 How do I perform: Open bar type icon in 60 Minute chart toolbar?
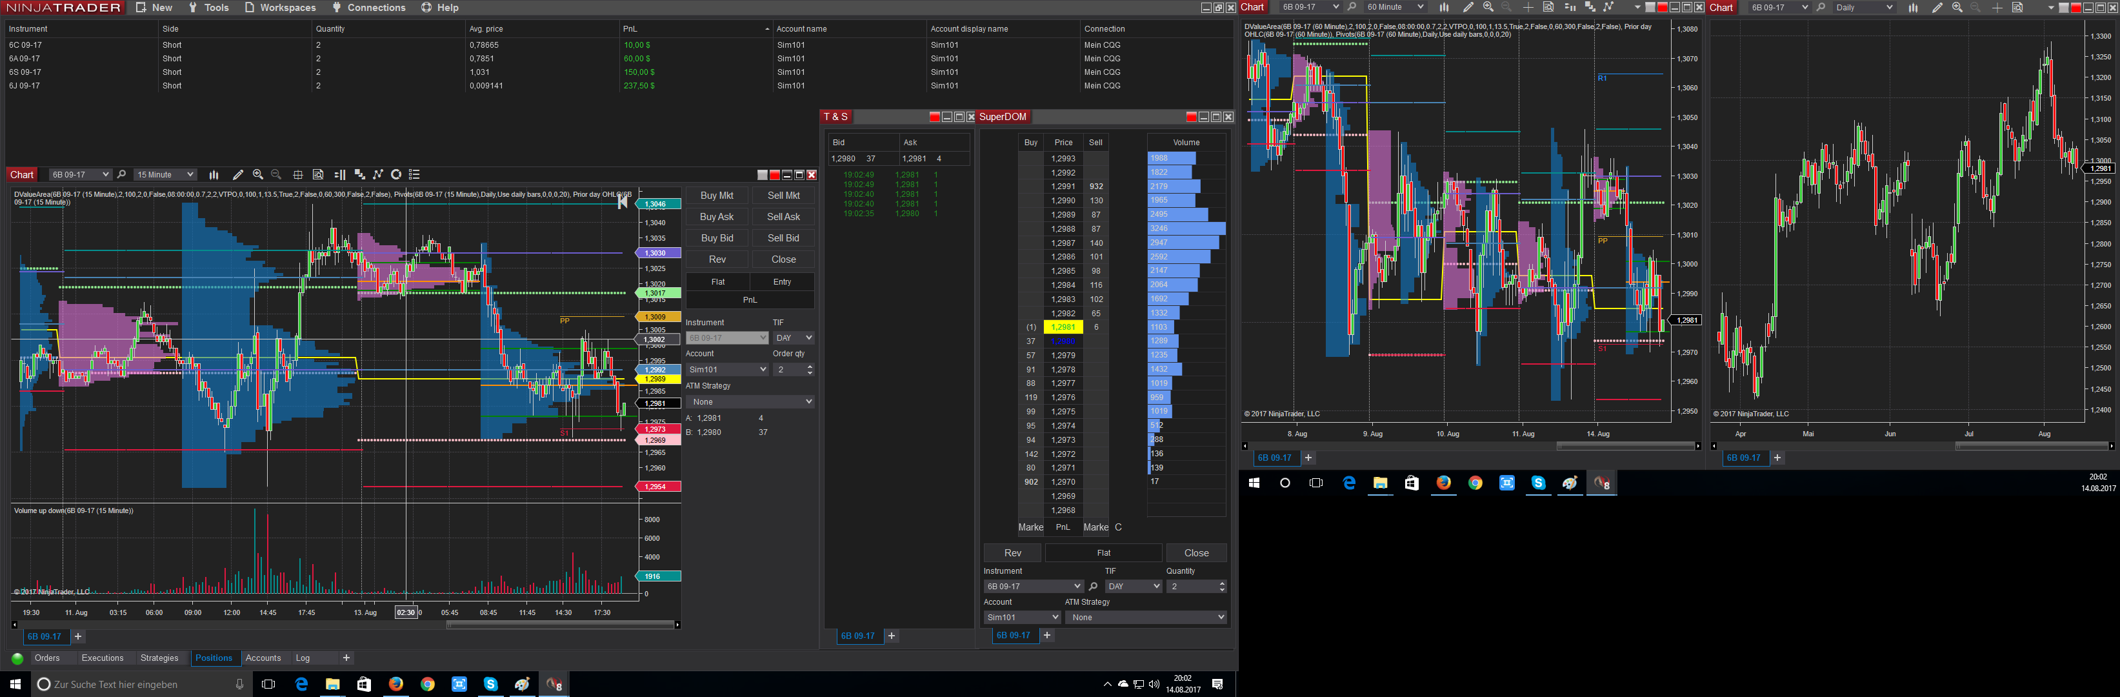(x=1445, y=7)
